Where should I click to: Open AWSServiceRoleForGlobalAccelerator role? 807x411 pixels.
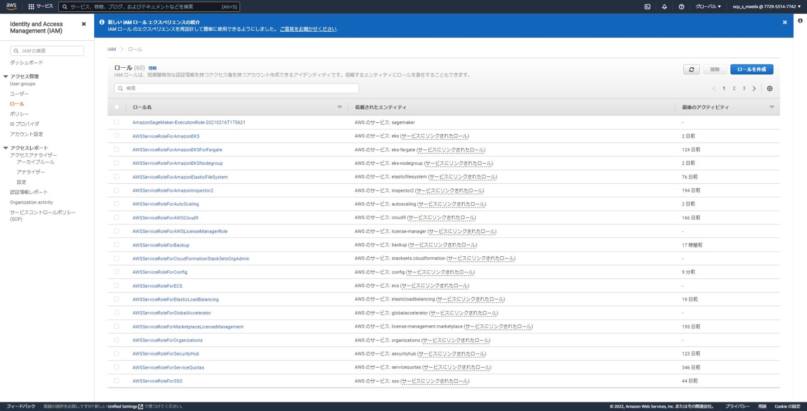[172, 313]
